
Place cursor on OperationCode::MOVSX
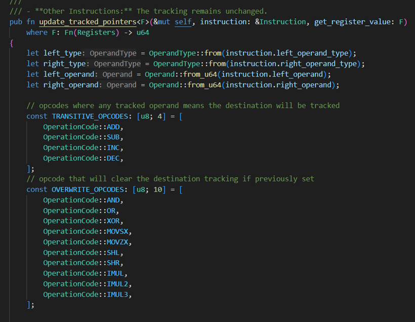click(87, 231)
